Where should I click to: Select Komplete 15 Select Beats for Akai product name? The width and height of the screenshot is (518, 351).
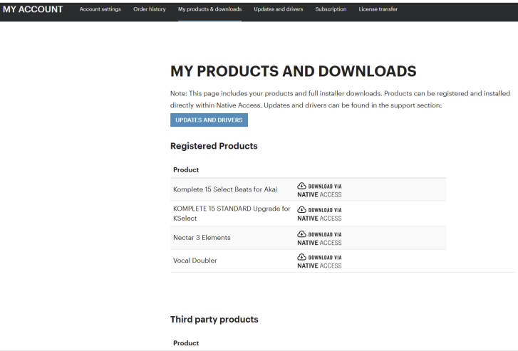coord(225,189)
